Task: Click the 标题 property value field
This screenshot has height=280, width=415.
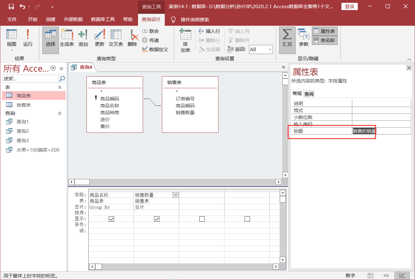Action: pos(381,131)
